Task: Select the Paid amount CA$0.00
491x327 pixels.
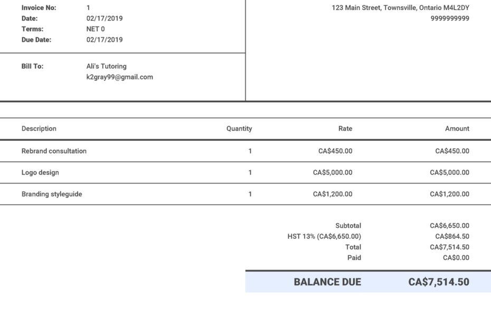Action: point(458,257)
